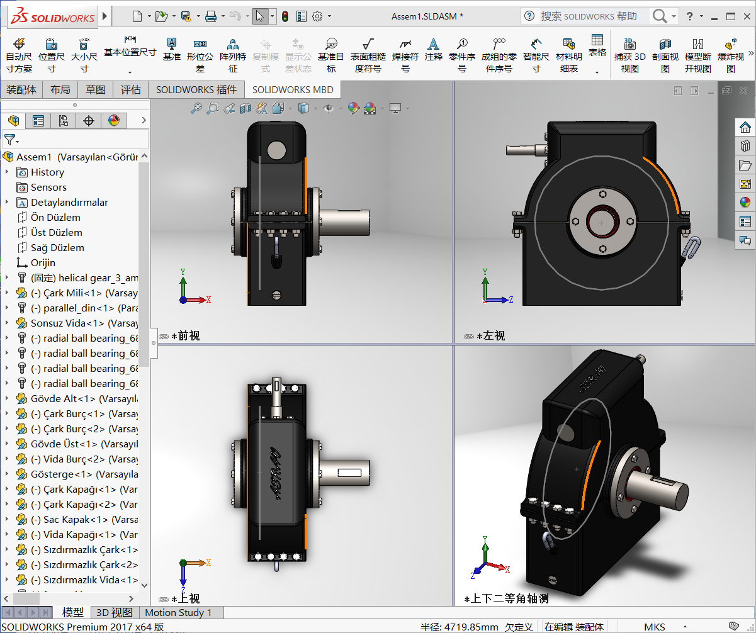Add a Stacked Balloon (成组的零件序号)
756x633 pixels.
point(499,55)
